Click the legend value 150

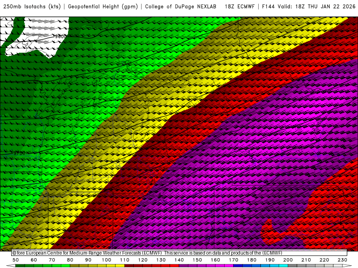197,260
